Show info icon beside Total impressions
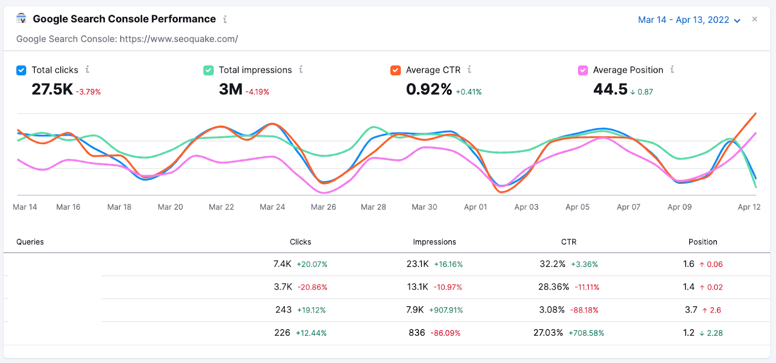776x363 pixels. pos(301,69)
